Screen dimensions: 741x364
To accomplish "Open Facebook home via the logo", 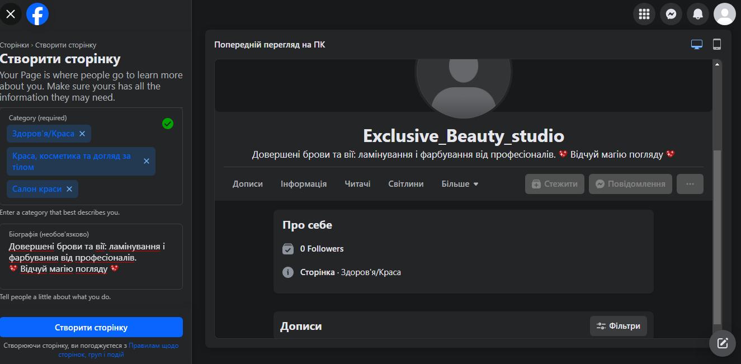I will 37,14.
